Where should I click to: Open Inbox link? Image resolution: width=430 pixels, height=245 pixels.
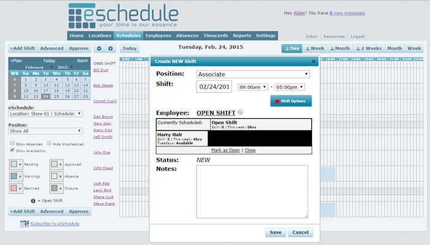click(x=311, y=36)
